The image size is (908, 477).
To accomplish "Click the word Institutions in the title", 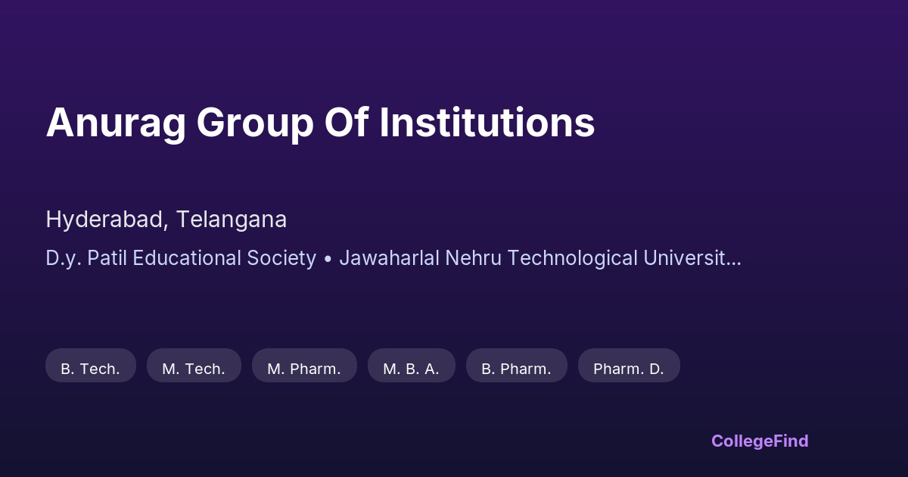I will point(487,123).
